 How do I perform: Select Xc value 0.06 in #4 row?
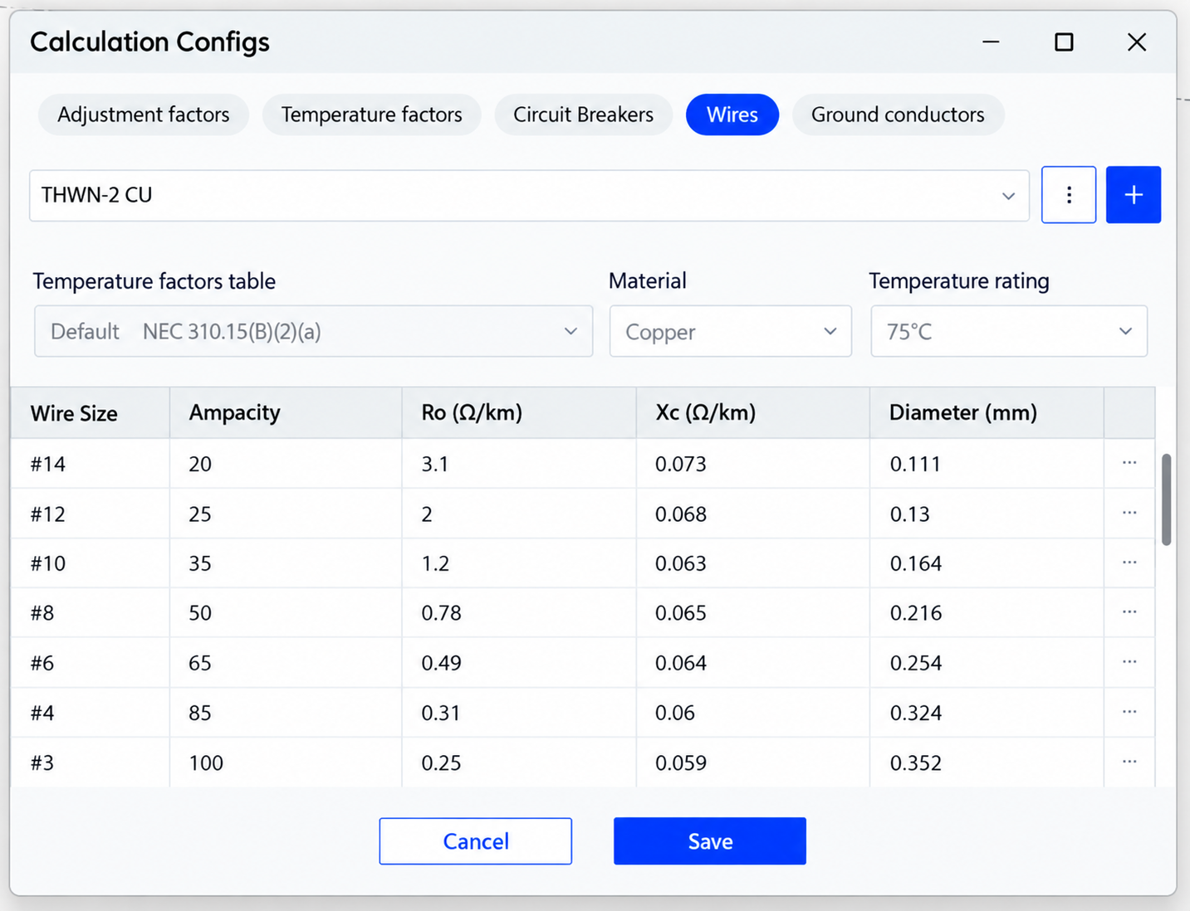pos(753,713)
